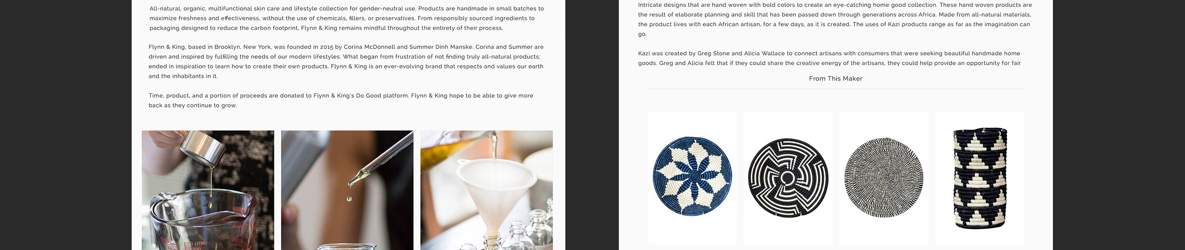This screenshot has height=250, width=1185.
Task: Click the divider line under From This Maker
Action: [x=836, y=89]
